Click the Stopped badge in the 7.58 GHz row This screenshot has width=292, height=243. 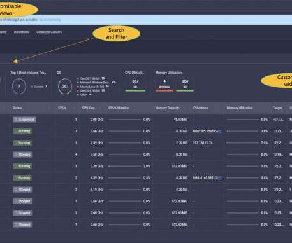[x=22, y=155]
